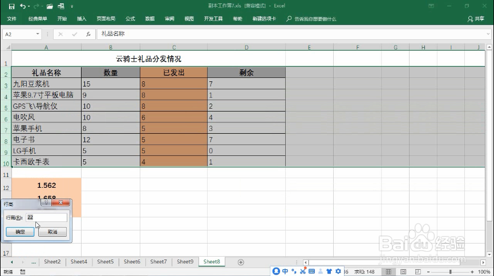Expand the formula bar with chevron
The height and width of the screenshot is (276, 494).
click(x=488, y=34)
